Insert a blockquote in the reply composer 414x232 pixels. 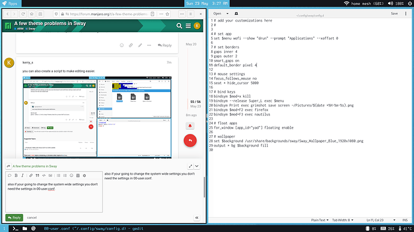click(x=37, y=175)
